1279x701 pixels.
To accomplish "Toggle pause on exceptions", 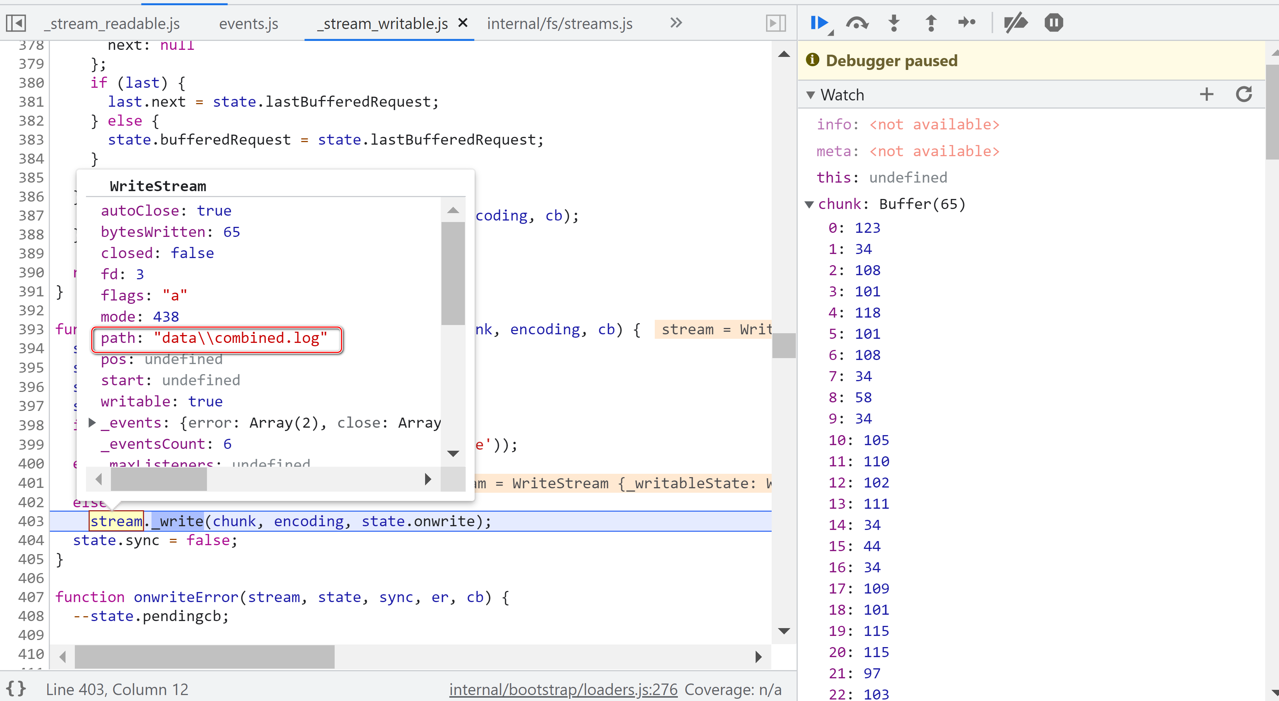I will (1053, 23).
